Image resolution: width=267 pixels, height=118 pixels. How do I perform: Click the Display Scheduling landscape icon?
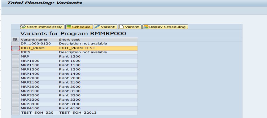coord(146,27)
